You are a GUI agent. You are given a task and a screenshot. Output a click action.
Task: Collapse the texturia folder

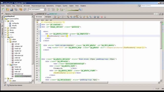click(8, 65)
